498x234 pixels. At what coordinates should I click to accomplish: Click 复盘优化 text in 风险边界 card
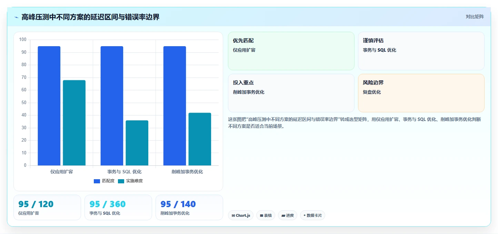(x=372, y=92)
